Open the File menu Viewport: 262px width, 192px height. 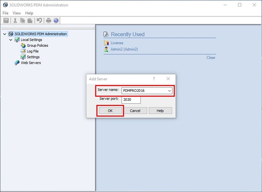click(5, 13)
